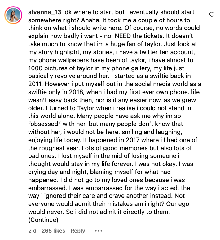Viewport: 220px width, 240px height.
Task: Click the '2 d' comment timestamp
Action: point(32,231)
